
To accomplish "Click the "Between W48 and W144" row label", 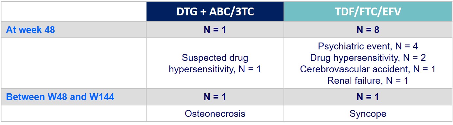I will pyautogui.click(x=60, y=97).
